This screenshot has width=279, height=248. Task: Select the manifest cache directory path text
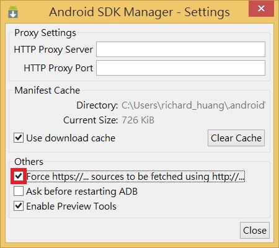click(193, 105)
